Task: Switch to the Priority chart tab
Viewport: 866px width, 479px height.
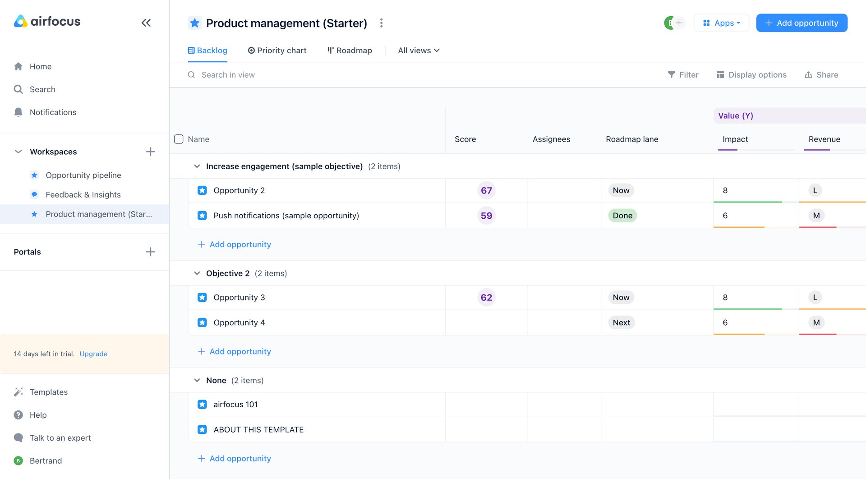Action: tap(277, 50)
